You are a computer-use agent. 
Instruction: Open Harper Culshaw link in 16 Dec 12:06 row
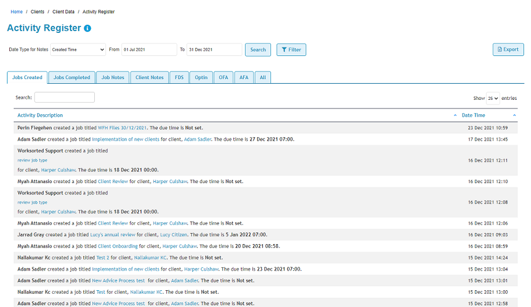170,223
